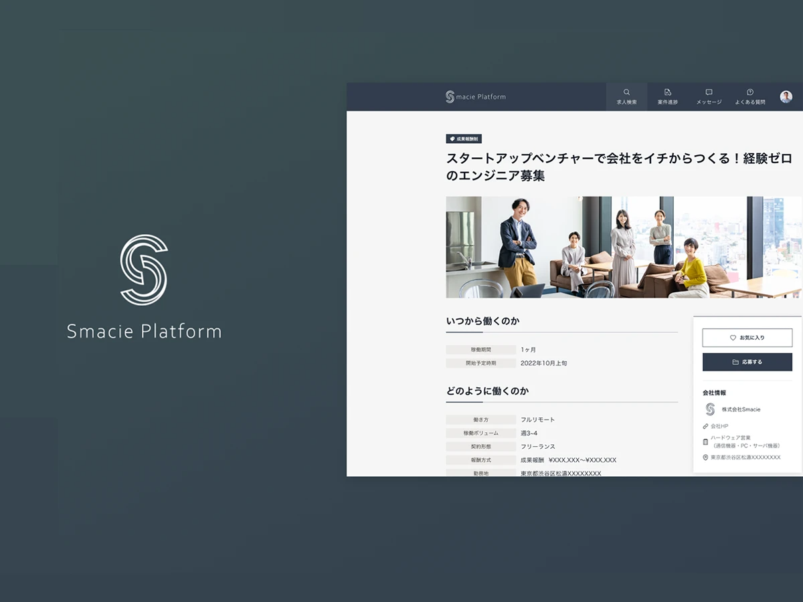Click the 会社情報 heading
The height and width of the screenshot is (602, 803).
point(714,393)
